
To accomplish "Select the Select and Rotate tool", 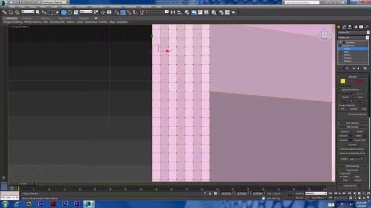I will click(70, 12).
